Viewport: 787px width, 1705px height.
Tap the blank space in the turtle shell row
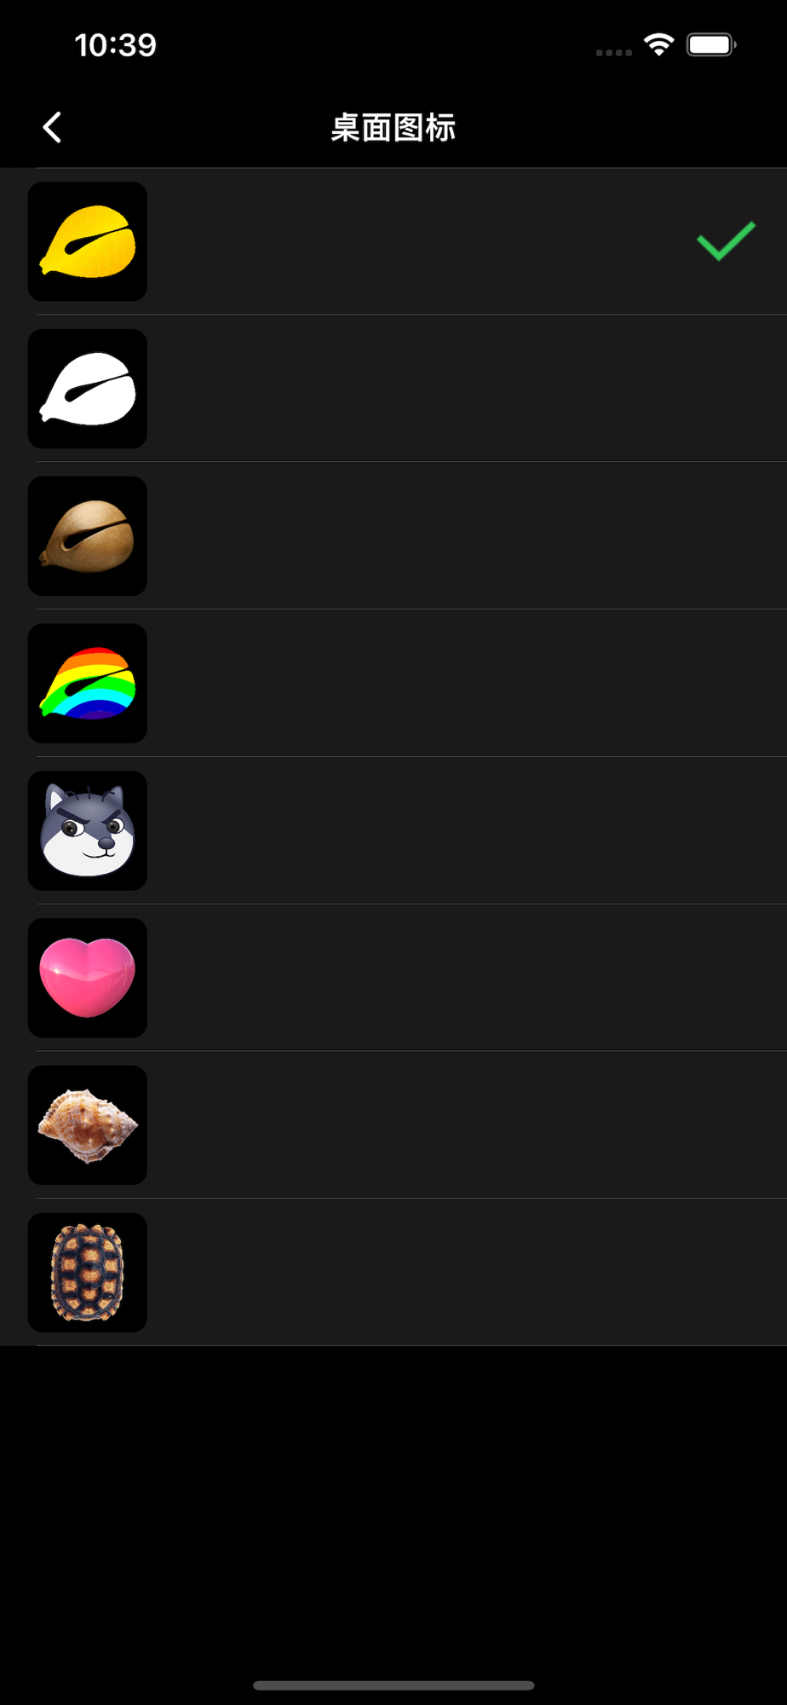[467, 1273]
